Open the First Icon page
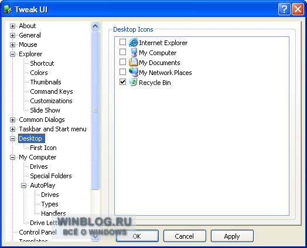Image resolution: width=307 pixels, height=248 pixels. [x=43, y=148]
